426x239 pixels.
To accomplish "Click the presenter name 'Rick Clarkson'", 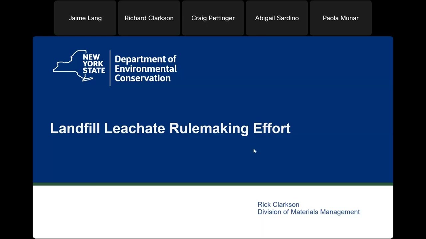I will pyautogui.click(x=278, y=204).
